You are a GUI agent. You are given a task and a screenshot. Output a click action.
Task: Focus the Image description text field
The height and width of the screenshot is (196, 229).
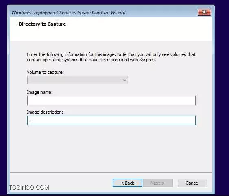click(111, 120)
